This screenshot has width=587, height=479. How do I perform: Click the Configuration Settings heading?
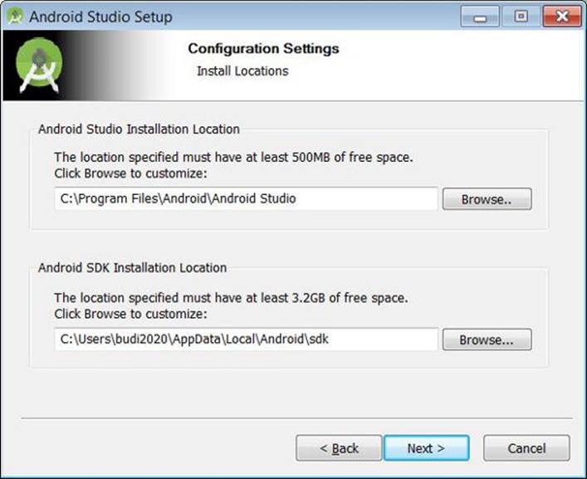coord(263,49)
